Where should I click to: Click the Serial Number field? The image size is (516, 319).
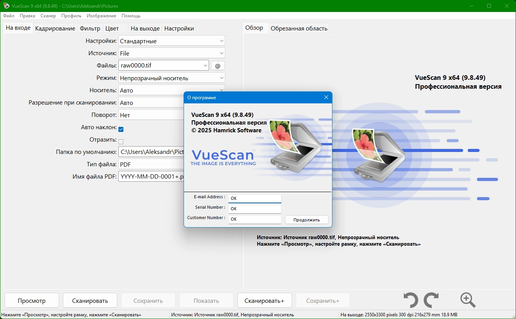[x=255, y=209]
